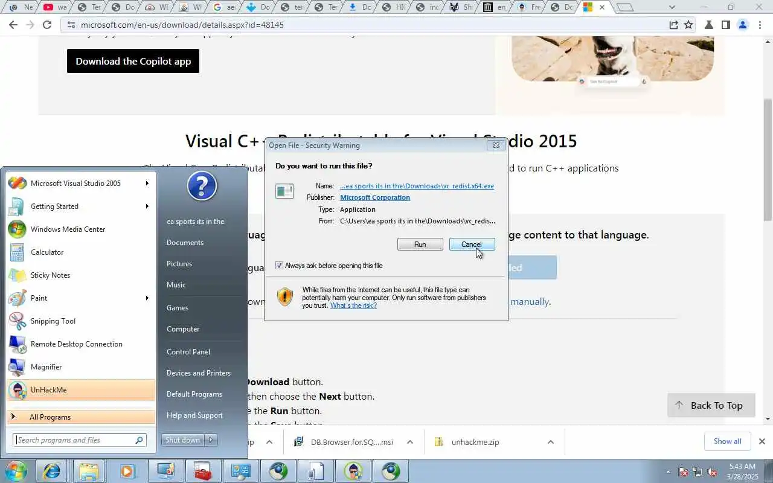Open Help and Support
The image size is (773, 483).
(194, 415)
